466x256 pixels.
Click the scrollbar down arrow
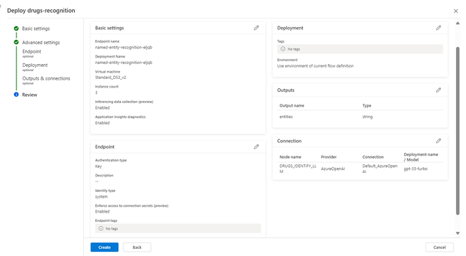point(457,233)
